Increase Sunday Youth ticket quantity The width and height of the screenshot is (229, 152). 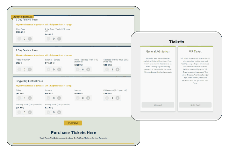point(59,112)
